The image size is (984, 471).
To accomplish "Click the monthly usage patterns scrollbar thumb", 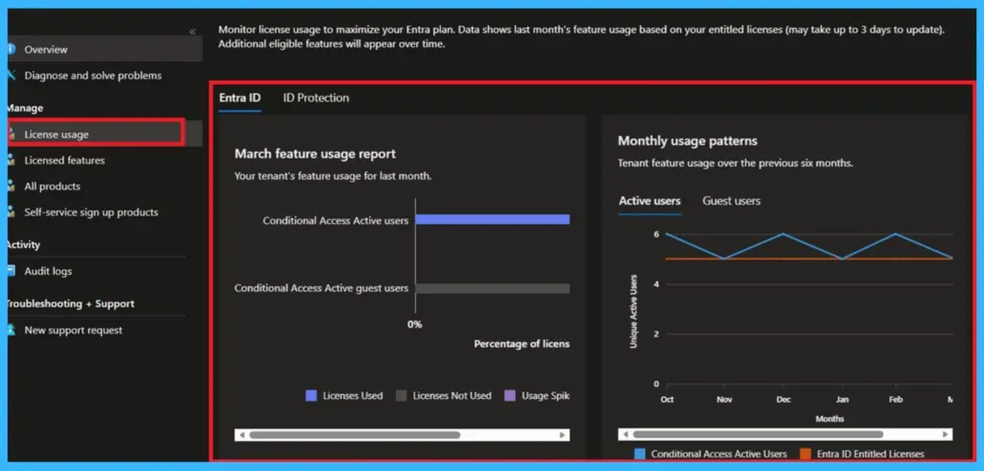I will [758, 434].
